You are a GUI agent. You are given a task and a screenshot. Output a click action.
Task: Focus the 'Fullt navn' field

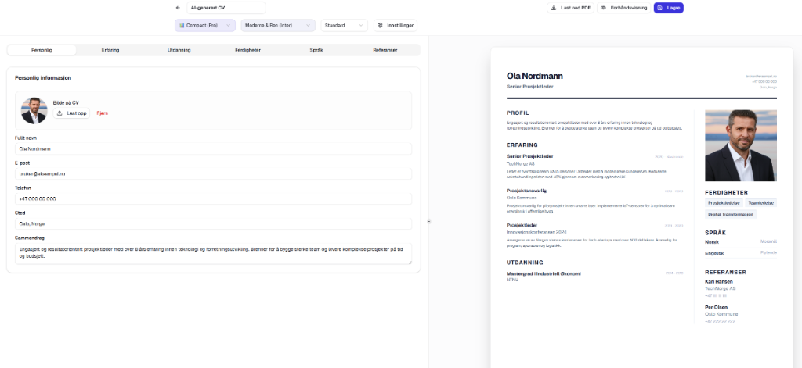(x=213, y=149)
